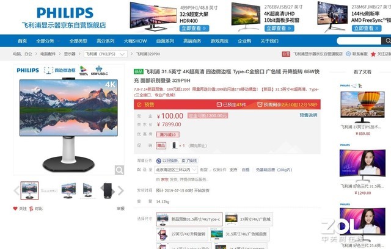Click the star 关注店铺 icon

373,54
